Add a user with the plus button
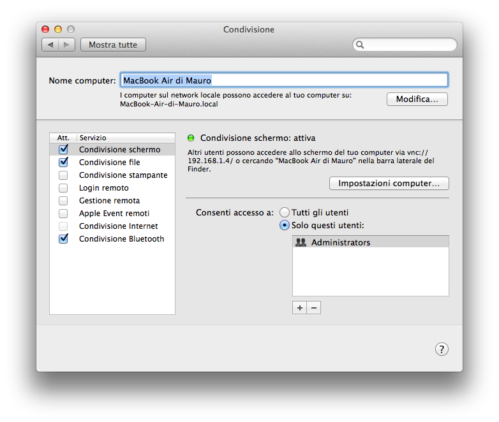This screenshot has width=499, height=422. point(299,308)
